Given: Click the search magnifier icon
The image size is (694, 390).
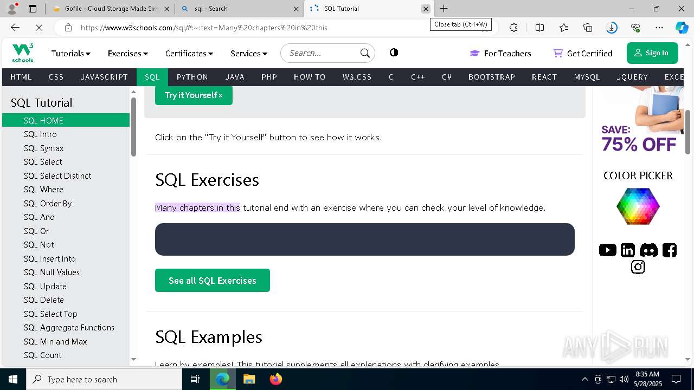Looking at the screenshot, I should click(365, 53).
